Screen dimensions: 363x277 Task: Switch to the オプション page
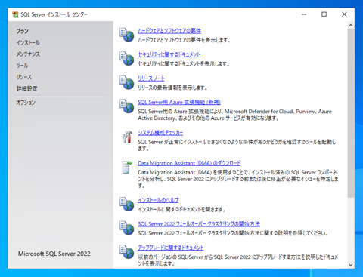point(26,103)
